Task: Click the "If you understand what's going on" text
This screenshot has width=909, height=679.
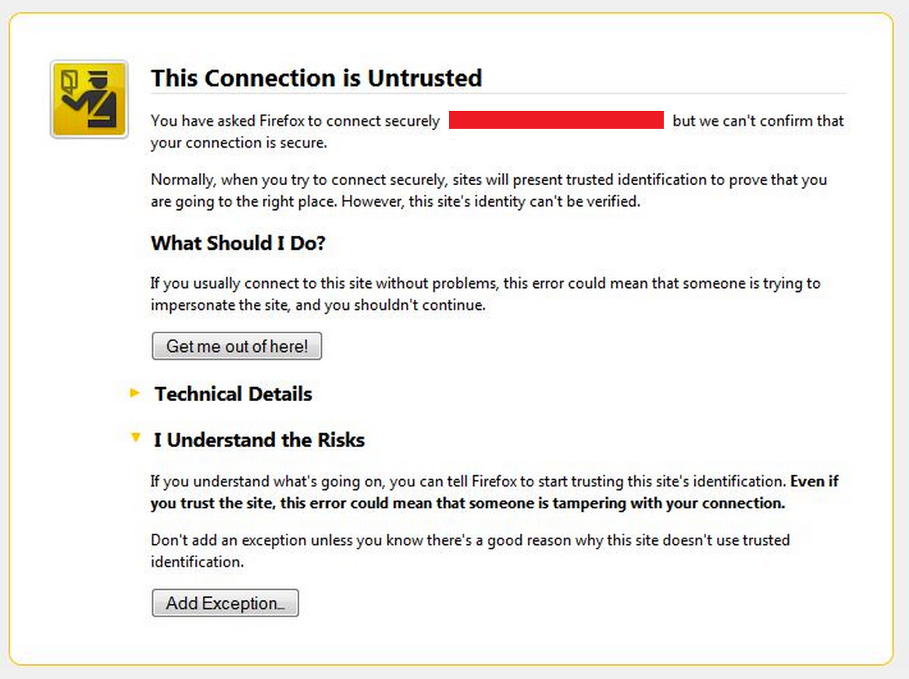Action: click(469, 481)
